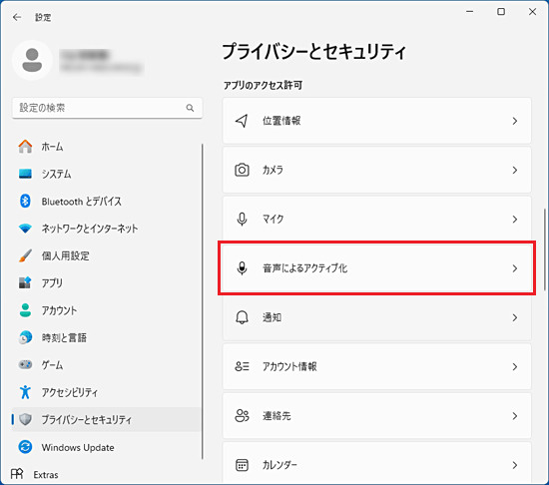Select 個人用設定 in the sidebar
This screenshot has height=485, width=549.
[x=106, y=255]
